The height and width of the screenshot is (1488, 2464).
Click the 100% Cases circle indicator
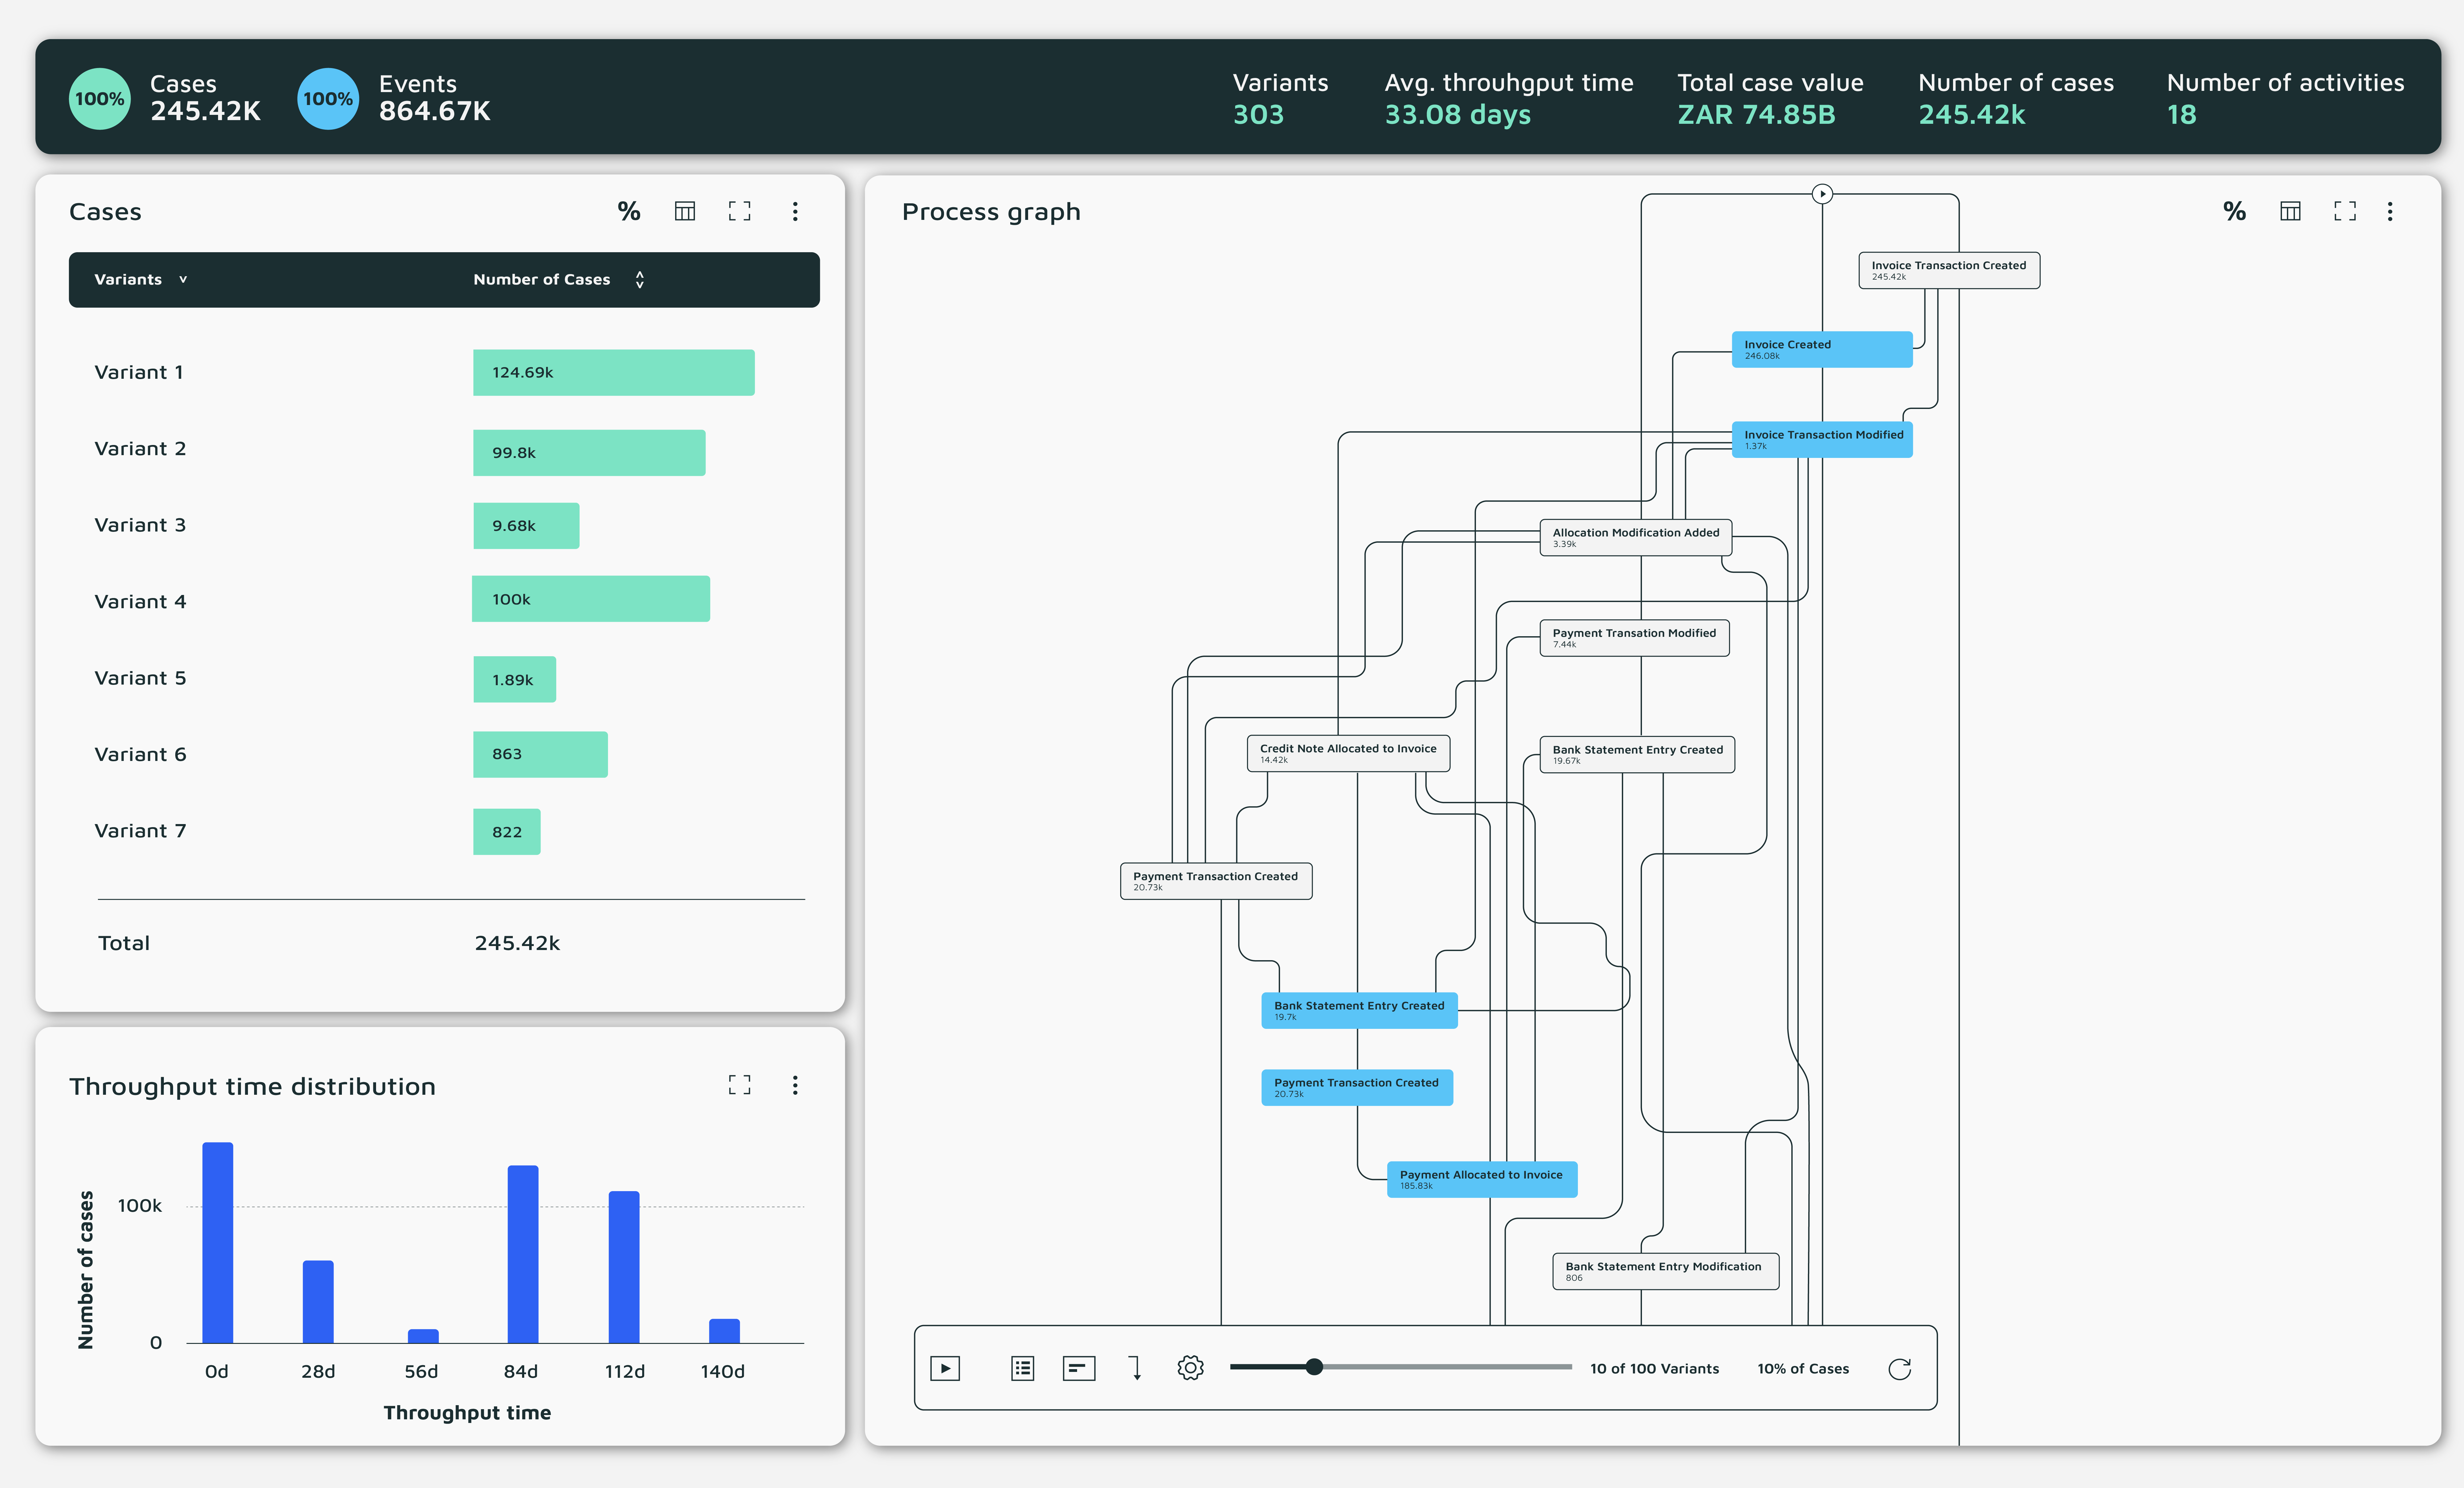100,99
